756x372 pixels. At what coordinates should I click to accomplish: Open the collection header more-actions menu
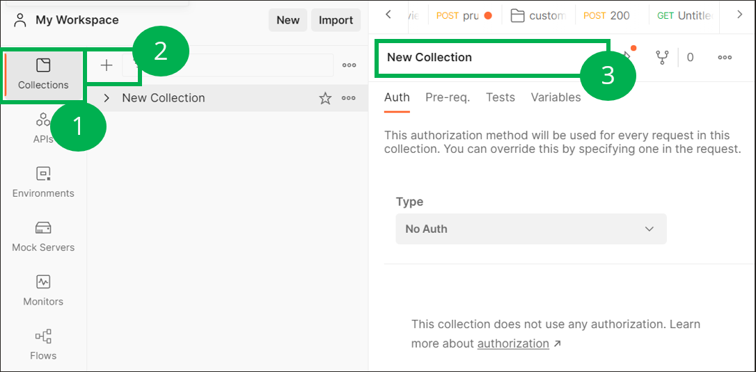[725, 58]
